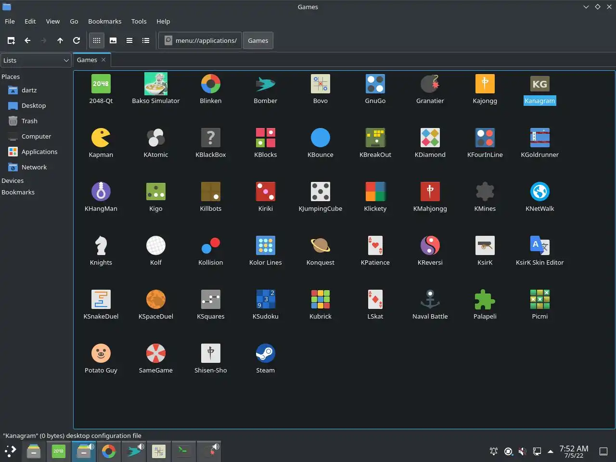This screenshot has width=616, height=462.
Task: Open the 2048-Qt game icon
Action: [x=101, y=84]
